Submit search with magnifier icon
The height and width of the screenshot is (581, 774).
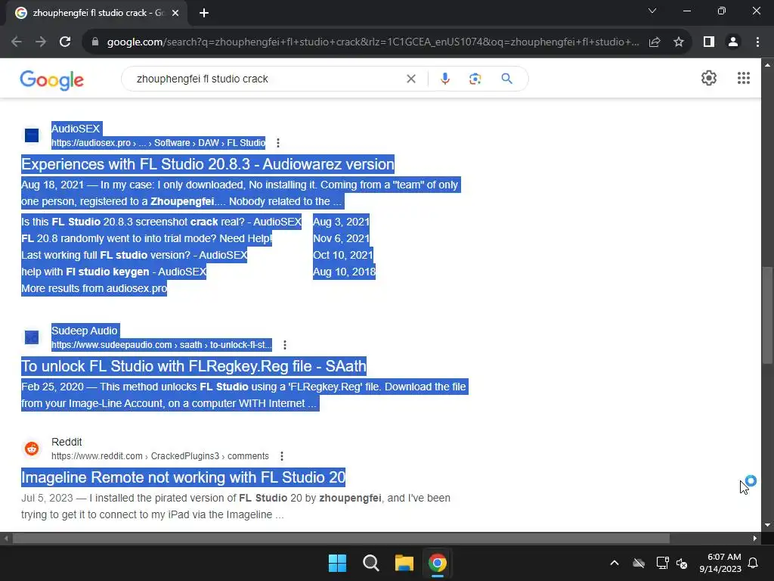506,79
